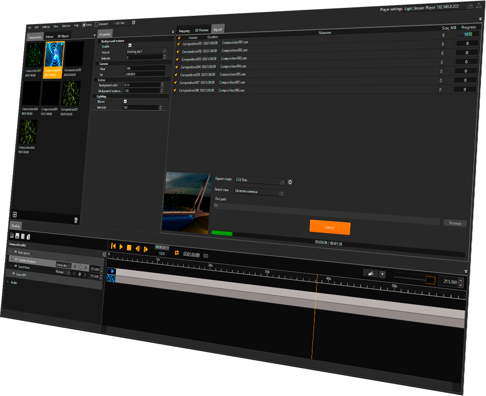Viewport: 486px width, 396px height.
Task: Add keyframe on Caustic Amorism layer
Action: click(80, 267)
